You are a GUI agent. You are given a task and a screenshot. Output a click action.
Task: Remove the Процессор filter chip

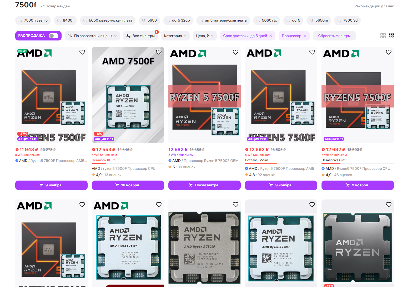coord(305,36)
